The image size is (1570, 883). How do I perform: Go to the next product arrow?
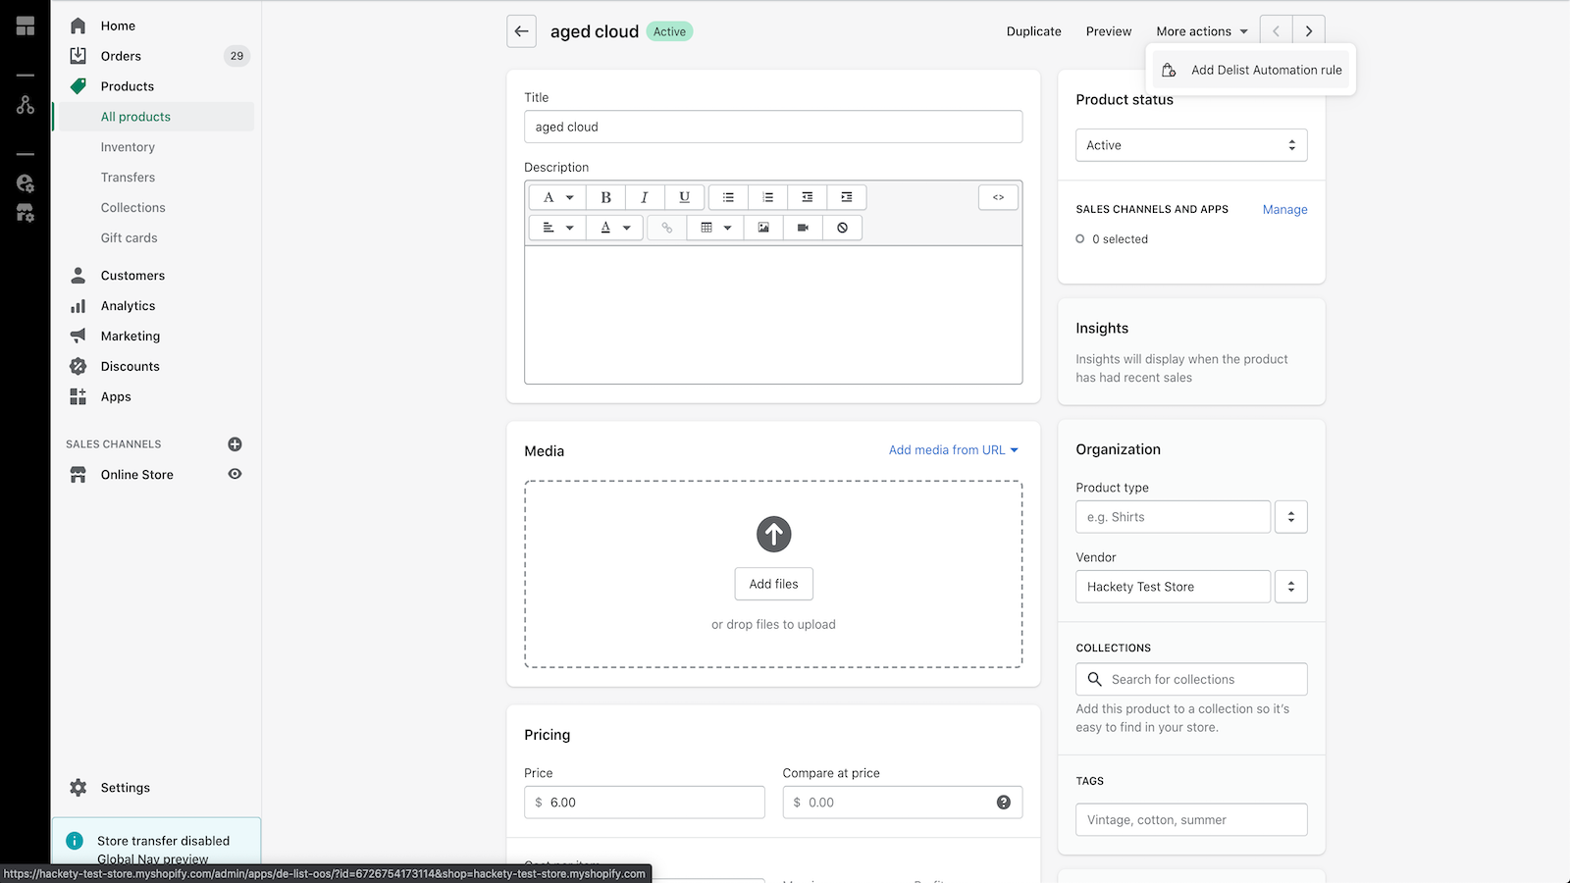pos(1309,31)
